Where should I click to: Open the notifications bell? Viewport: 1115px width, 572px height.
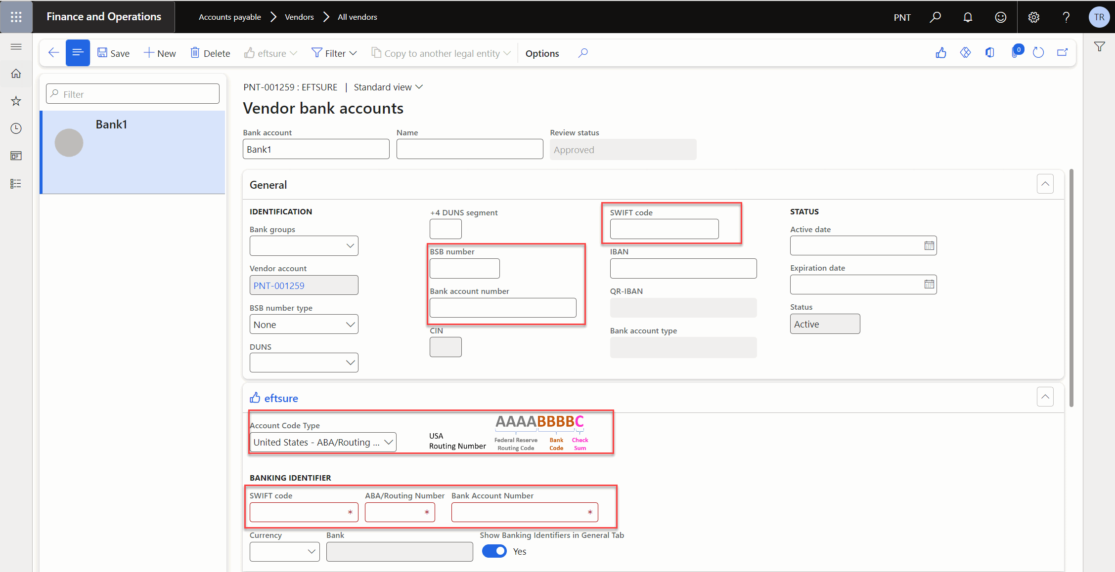pyautogui.click(x=968, y=17)
